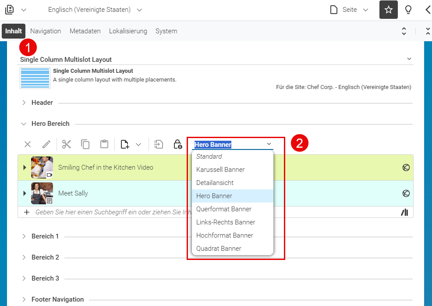
Task: Select Hero Banner in the dropdown list
Action: click(x=233, y=196)
